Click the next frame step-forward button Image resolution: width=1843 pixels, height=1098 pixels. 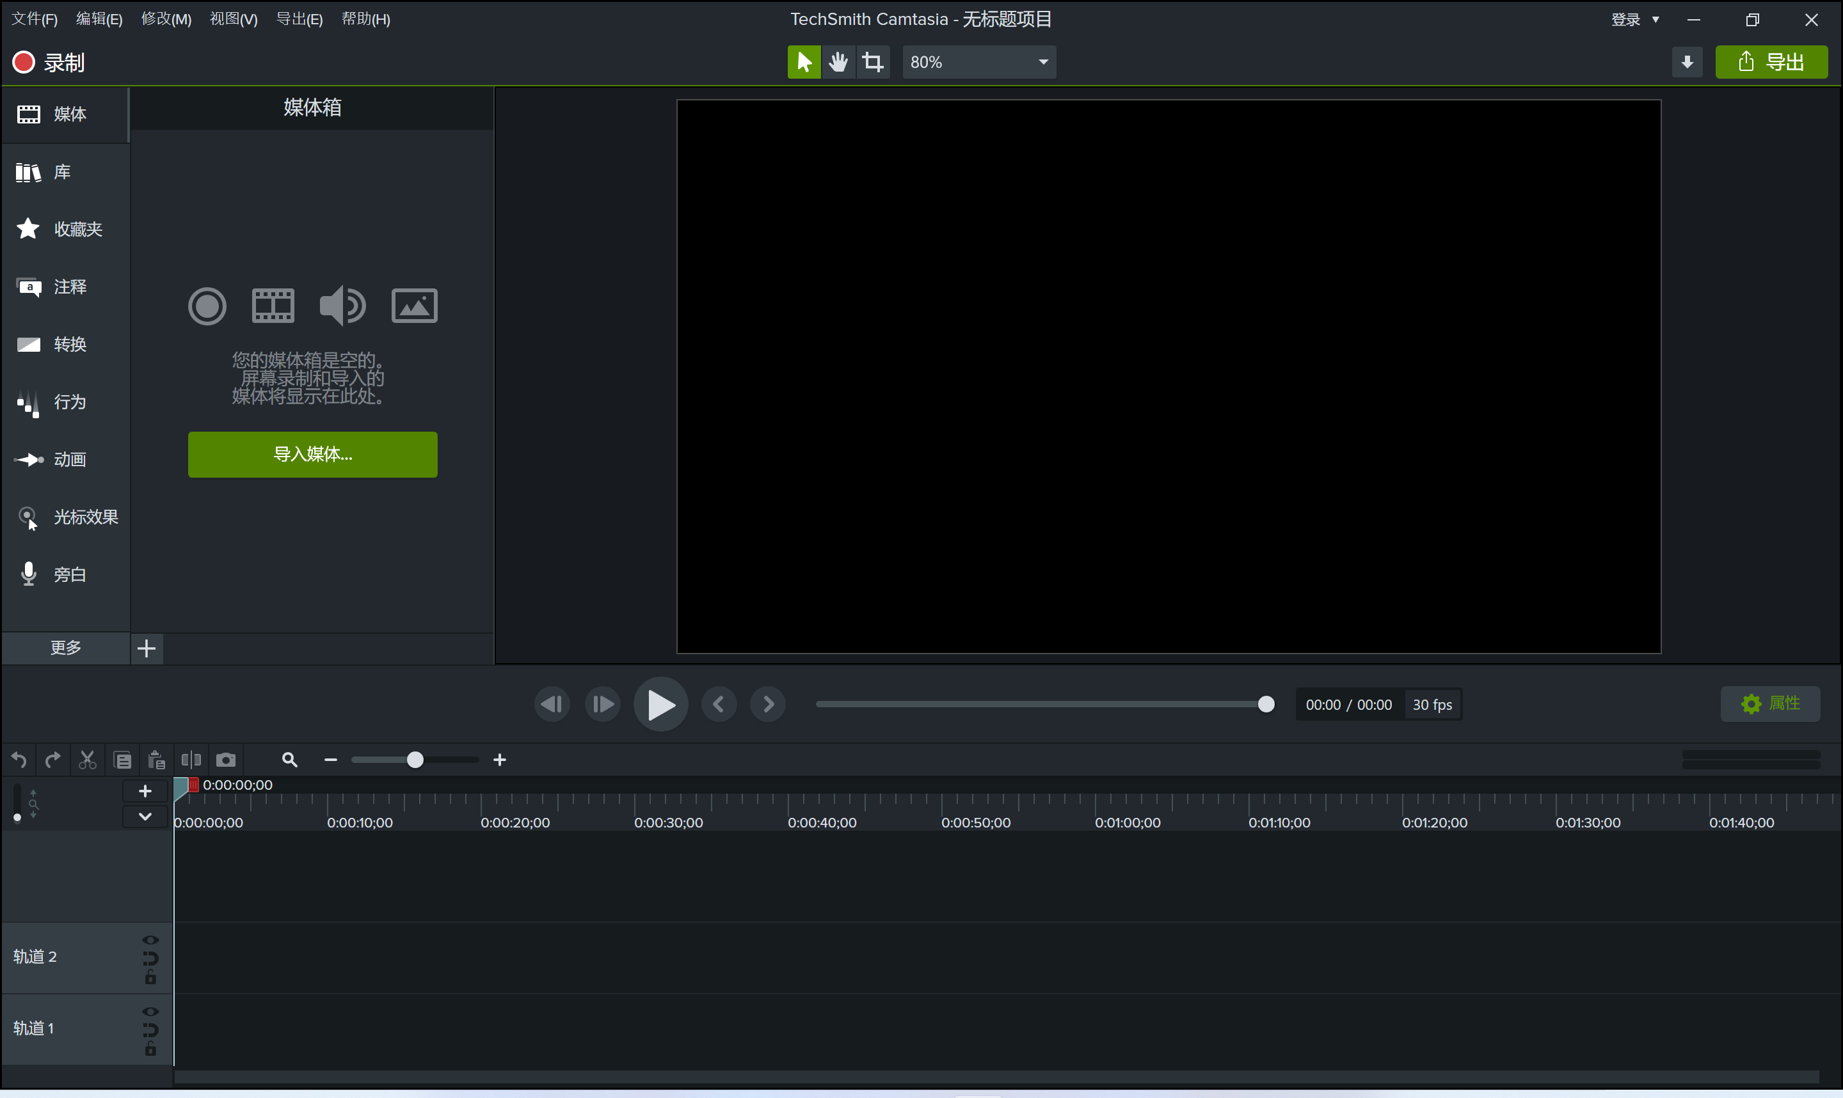(602, 704)
